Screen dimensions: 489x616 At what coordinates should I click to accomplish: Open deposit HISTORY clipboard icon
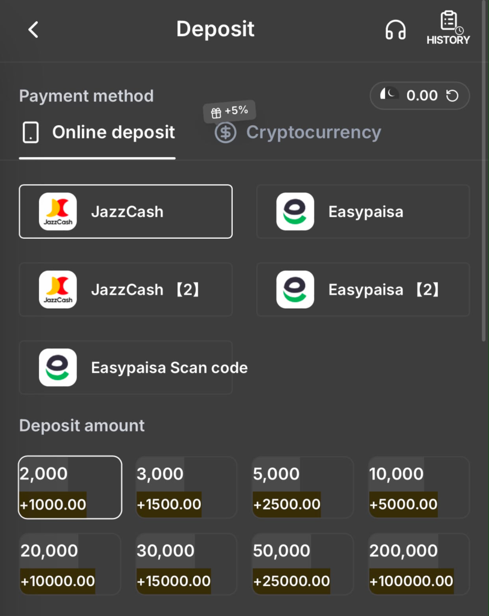(x=448, y=28)
